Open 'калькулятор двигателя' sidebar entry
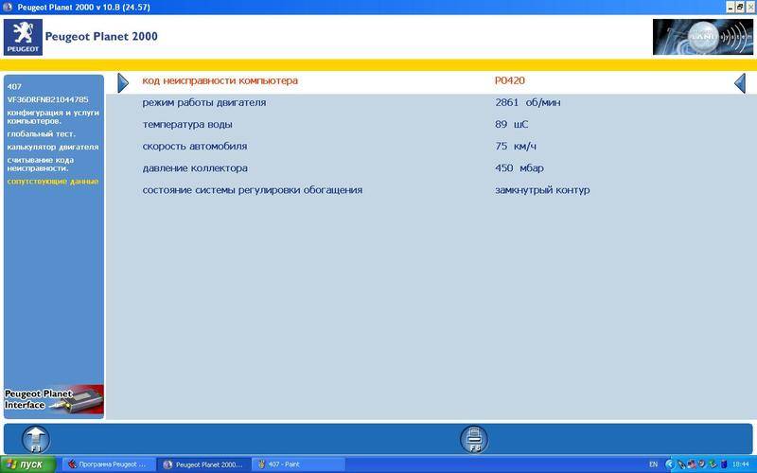The height and width of the screenshot is (473, 757). 52,147
